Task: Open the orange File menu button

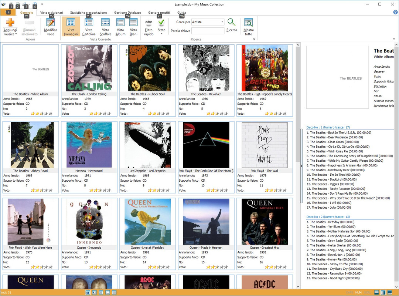Action: [x=8, y=12]
